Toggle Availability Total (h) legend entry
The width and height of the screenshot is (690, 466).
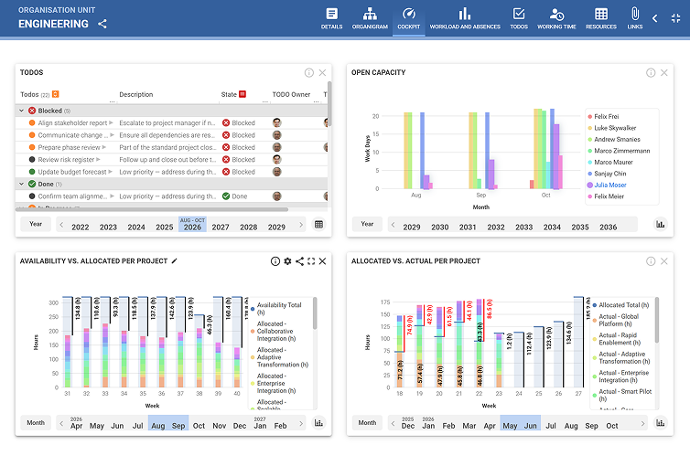276,308
